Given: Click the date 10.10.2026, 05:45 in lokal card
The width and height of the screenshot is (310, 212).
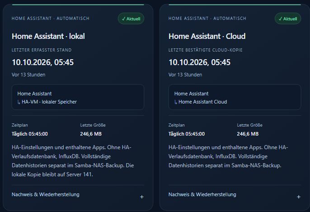Looking at the screenshot, I should (42, 62).
